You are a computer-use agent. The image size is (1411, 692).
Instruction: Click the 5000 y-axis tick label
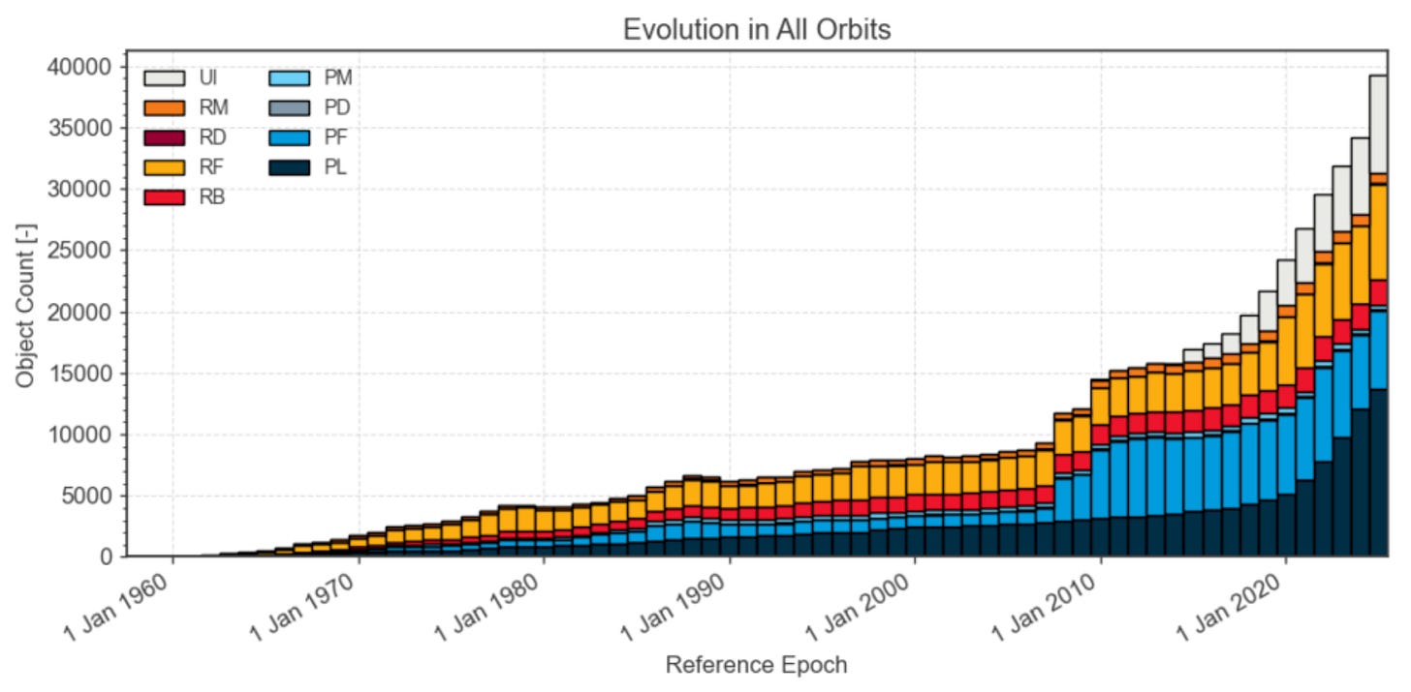[84, 496]
